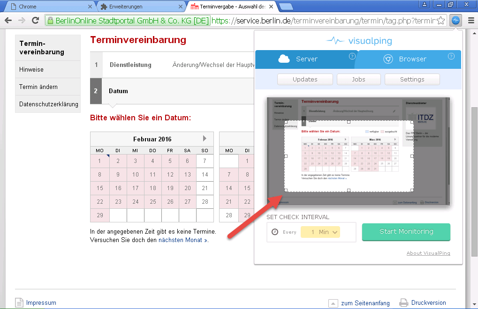478x309 pixels.
Task: Select February 14 in calendar
Action: [205, 175]
